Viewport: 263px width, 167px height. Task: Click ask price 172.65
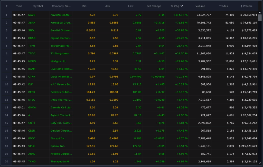tap(114, 146)
